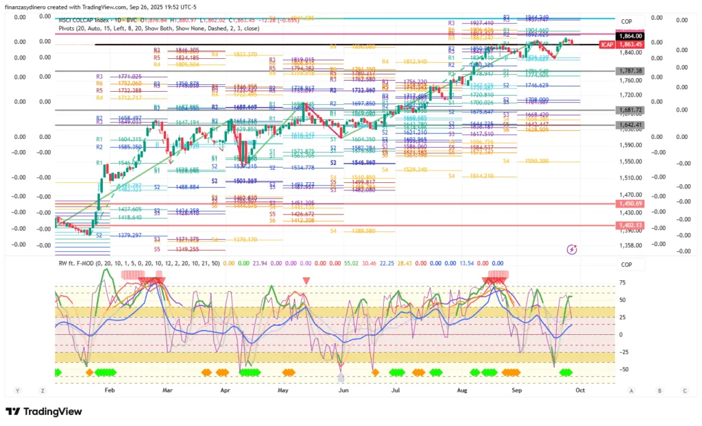Image resolution: width=702 pixels, height=426 pixels.
Task: Click the 1,787.38 gray price level label
Action: (x=629, y=71)
